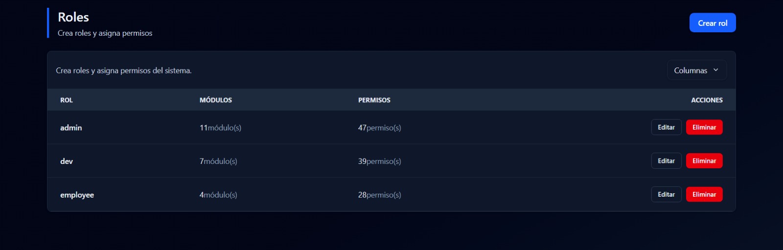Click the ACCIONES column header
This screenshot has height=250, width=783.
coord(707,100)
